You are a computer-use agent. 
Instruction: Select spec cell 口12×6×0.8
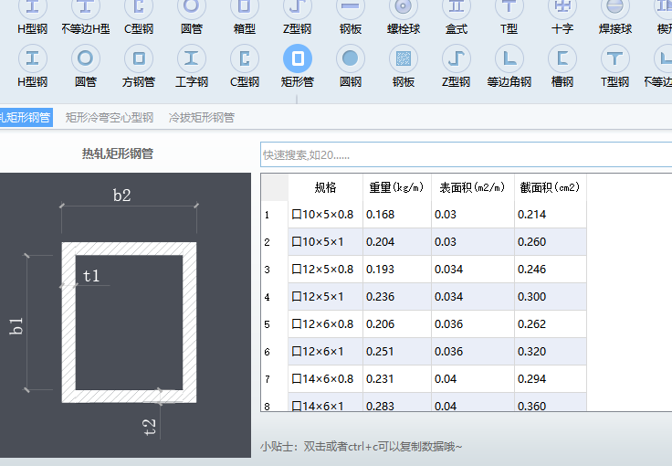325,324
